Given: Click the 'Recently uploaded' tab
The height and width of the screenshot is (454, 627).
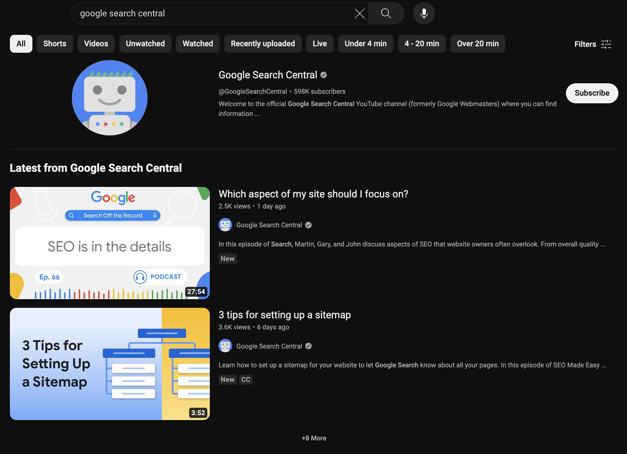Looking at the screenshot, I should tap(263, 43).
